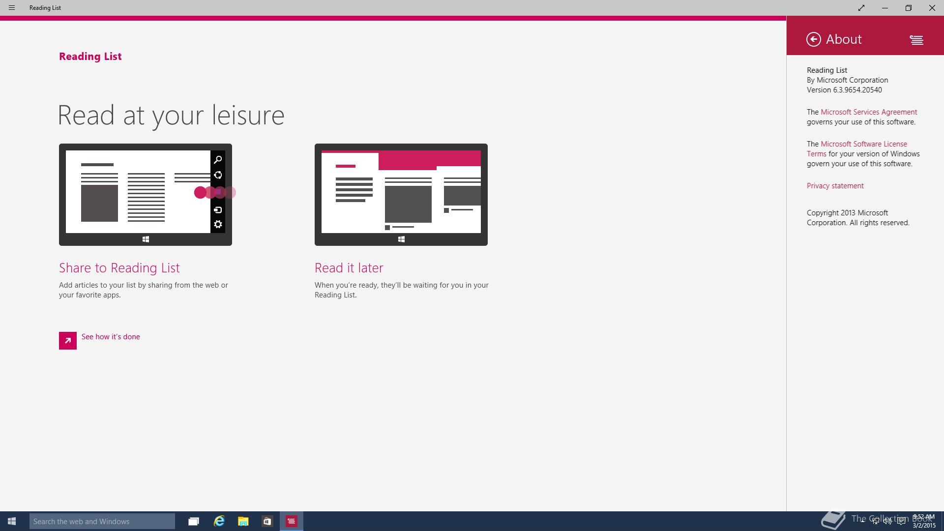Open File Explorer from the taskbar

point(243,521)
